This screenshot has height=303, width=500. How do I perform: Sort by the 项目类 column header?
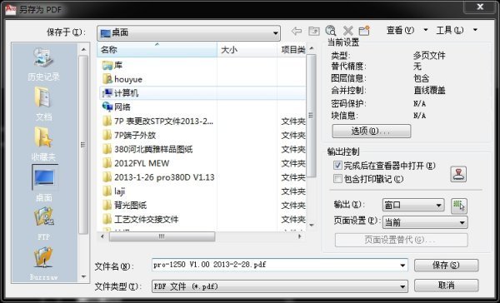pyautogui.click(x=292, y=50)
